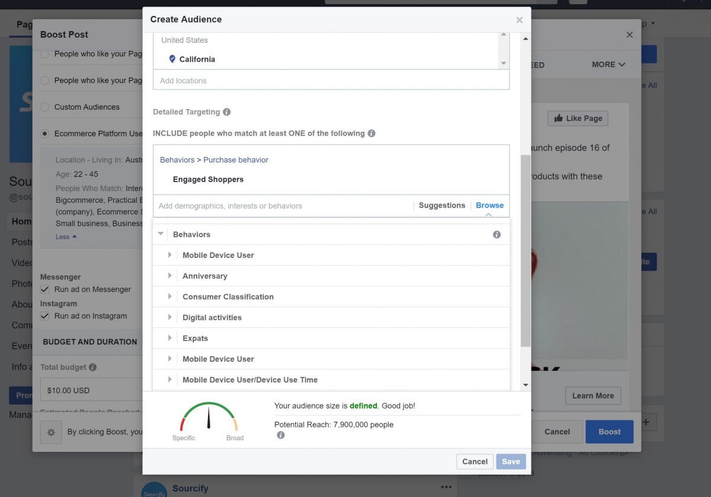Open Home in page sidebar
Image resolution: width=711 pixels, height=497 pixels.
[x=21, y=221]
